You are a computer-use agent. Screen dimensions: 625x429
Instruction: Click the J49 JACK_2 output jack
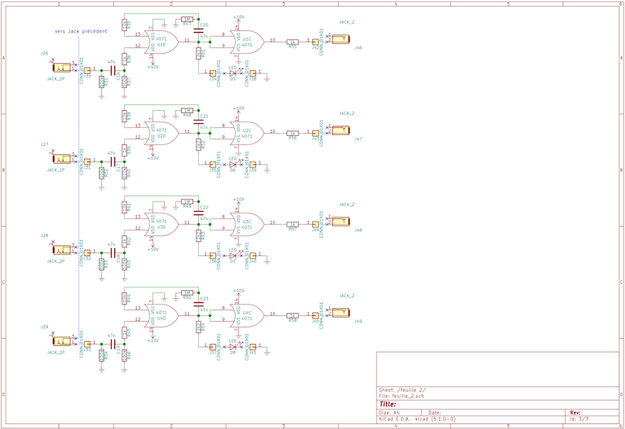point(340,313)
